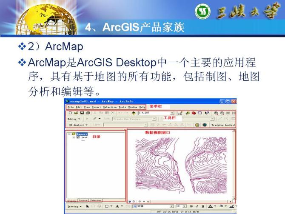Open the Drawing menu dropdown
The height and width of the screenshot is (214, 285).
(x=74, y=206)
